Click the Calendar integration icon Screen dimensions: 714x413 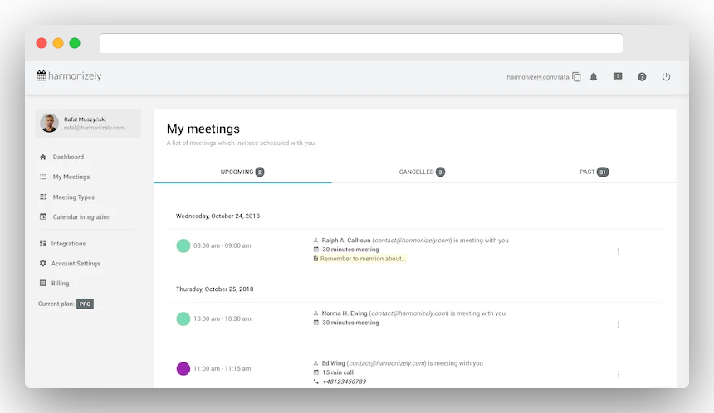coord(43,217)
